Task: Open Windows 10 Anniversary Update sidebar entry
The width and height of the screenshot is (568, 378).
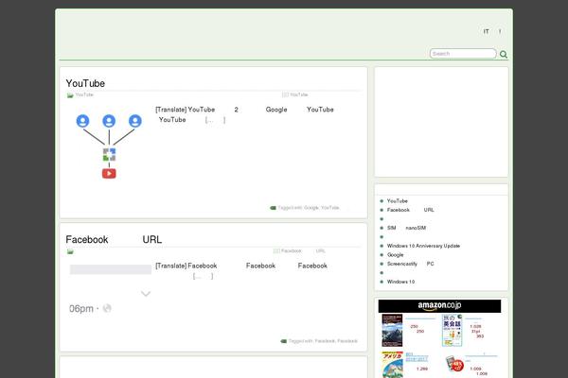Action: tap(423, 246)
